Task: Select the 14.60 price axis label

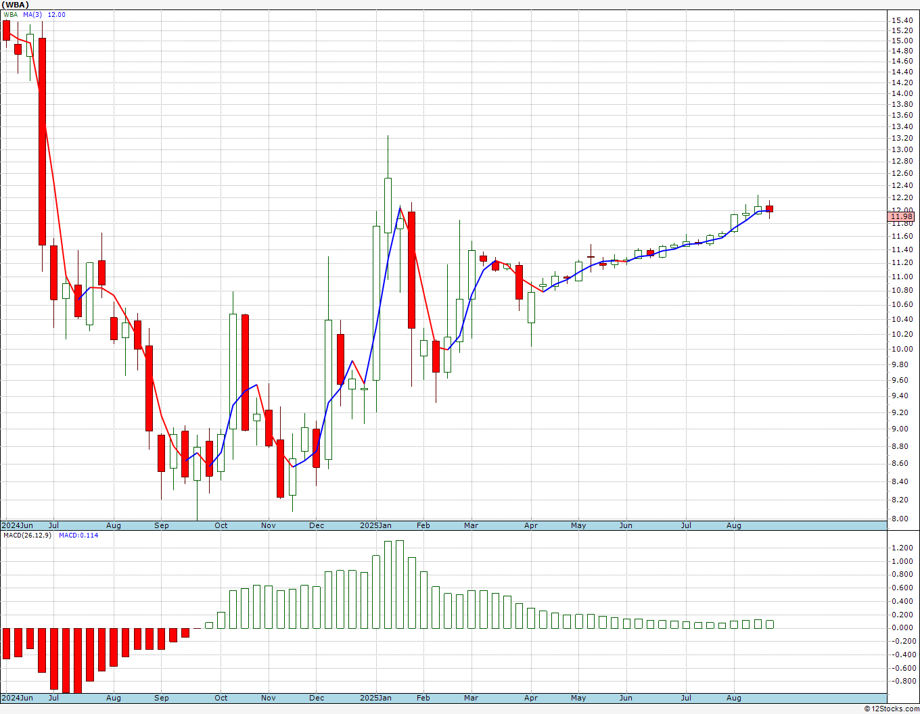Action: [902, 61]
